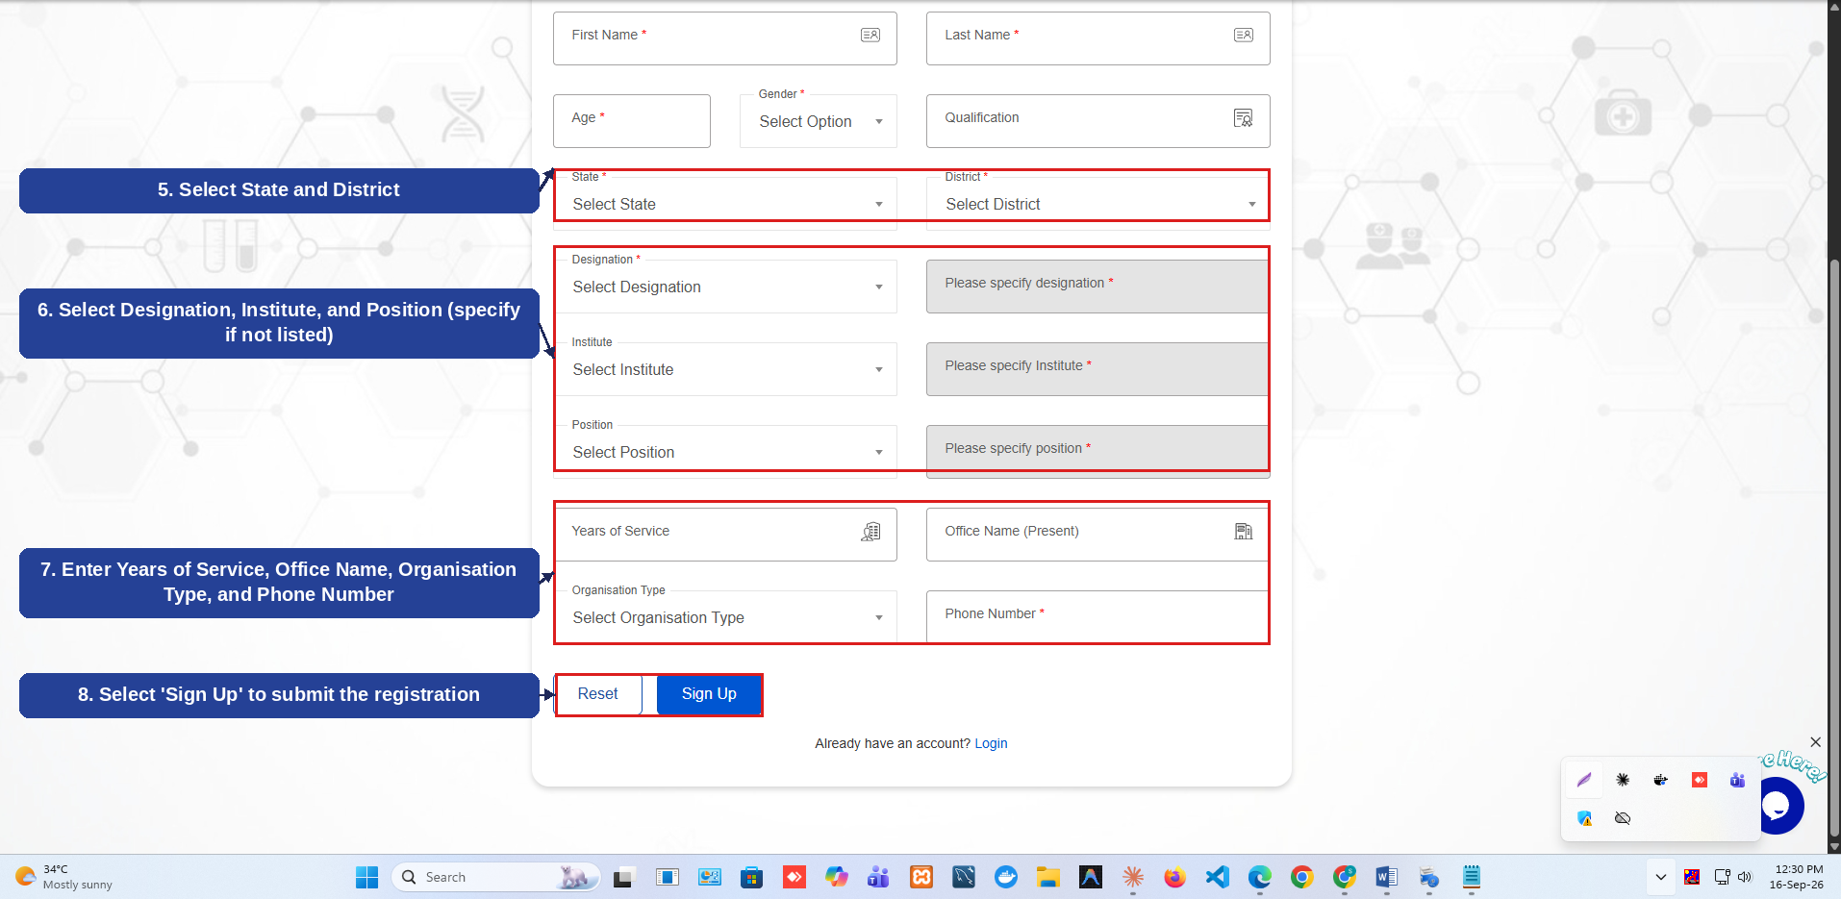Click the Sign Up button

point(709,694)
